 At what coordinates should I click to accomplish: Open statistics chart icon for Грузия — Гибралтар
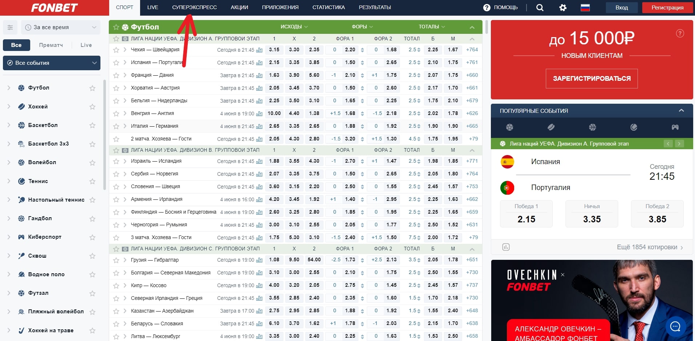click(259, 260)
